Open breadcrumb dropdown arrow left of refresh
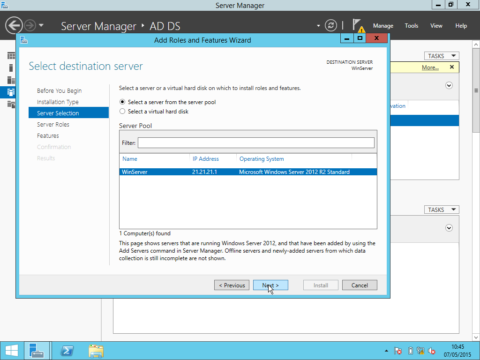Screen dimensions: 480x360 318,26
